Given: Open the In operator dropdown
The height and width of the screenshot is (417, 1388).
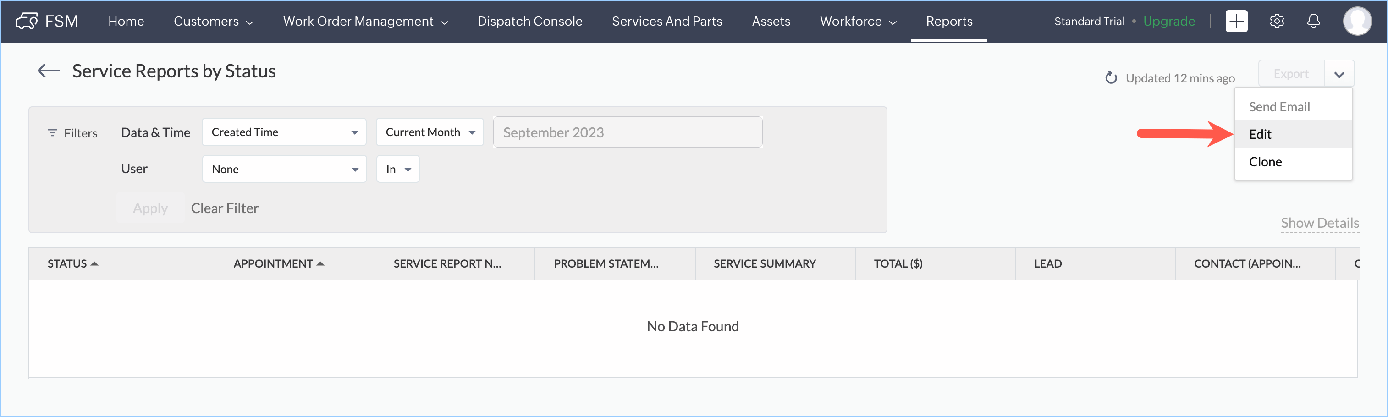Looking at the screenshot, I should [397, 169].
